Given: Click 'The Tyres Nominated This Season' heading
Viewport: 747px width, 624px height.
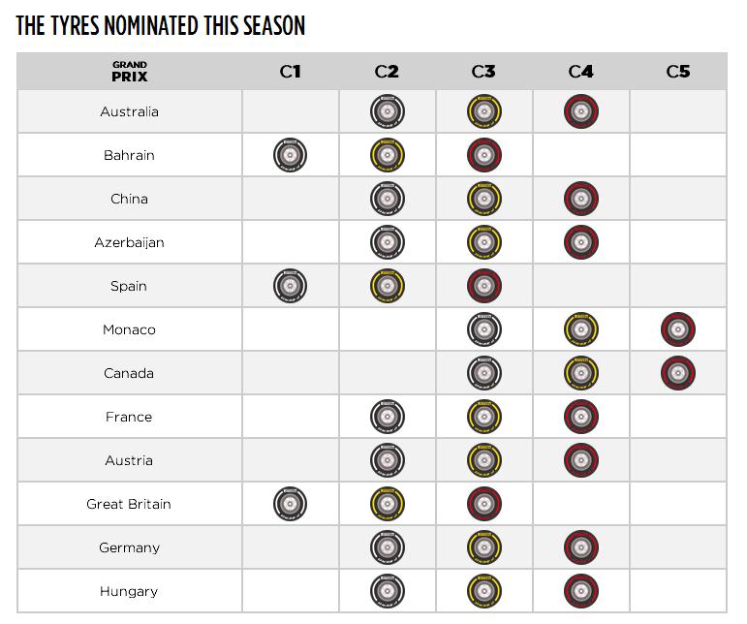Looking at the screenshot, I should tap(161, 26).
